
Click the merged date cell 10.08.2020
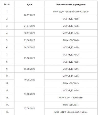[29, 80]
